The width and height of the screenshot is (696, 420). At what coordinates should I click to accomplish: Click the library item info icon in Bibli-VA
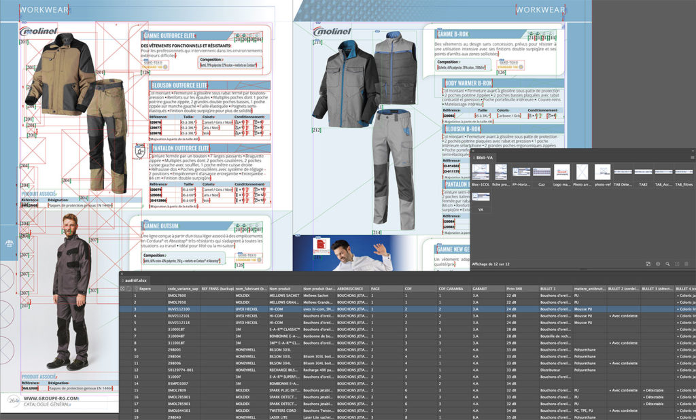(x=658, y=264)
